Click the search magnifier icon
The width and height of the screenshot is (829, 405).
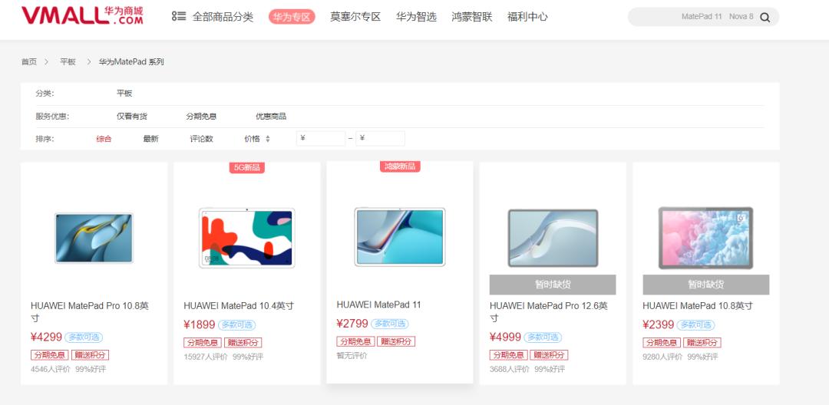tap(765, 17)
